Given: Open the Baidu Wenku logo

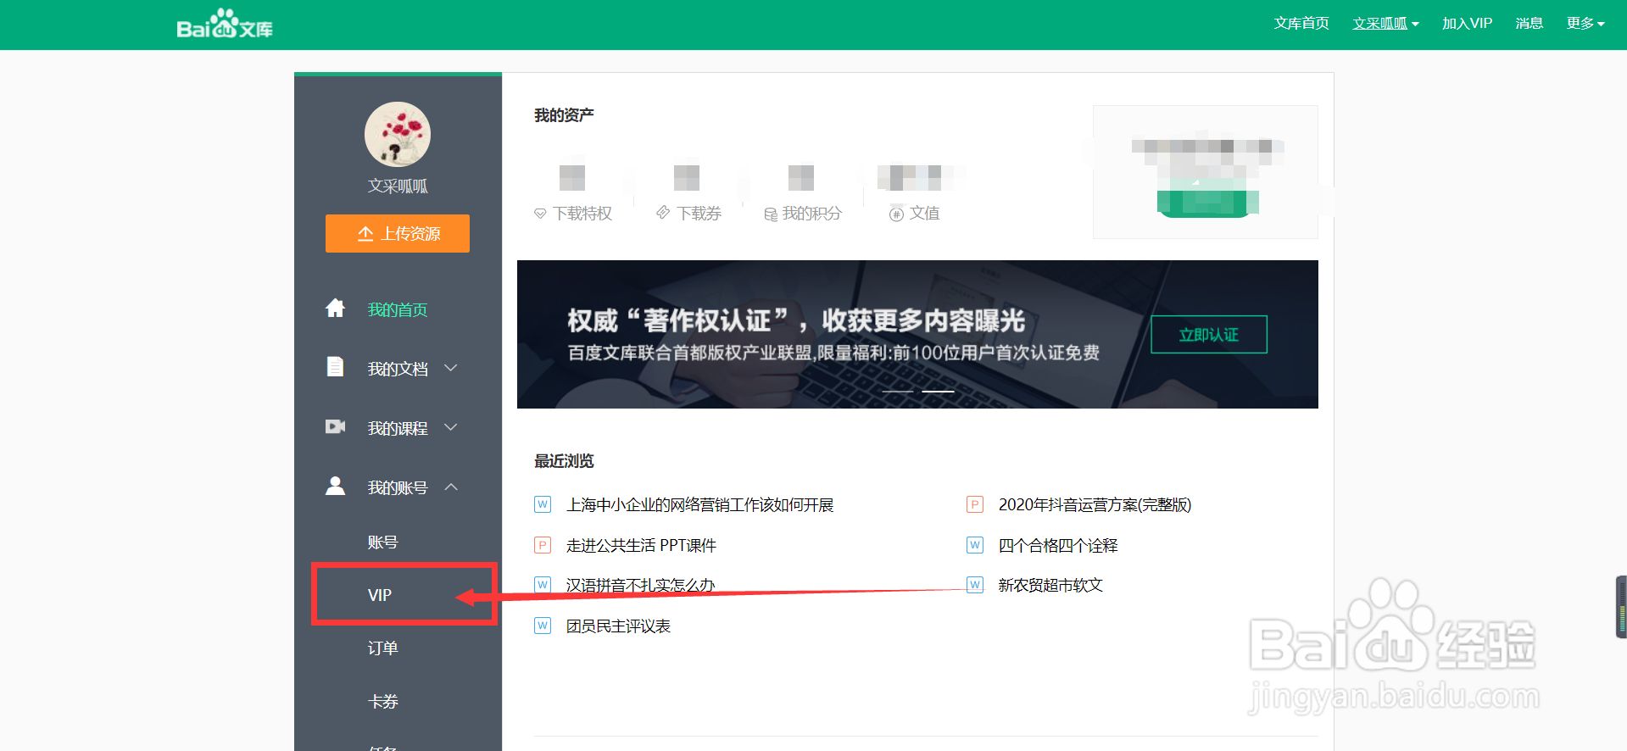Looking at the screenshot, I should point(225,25).
